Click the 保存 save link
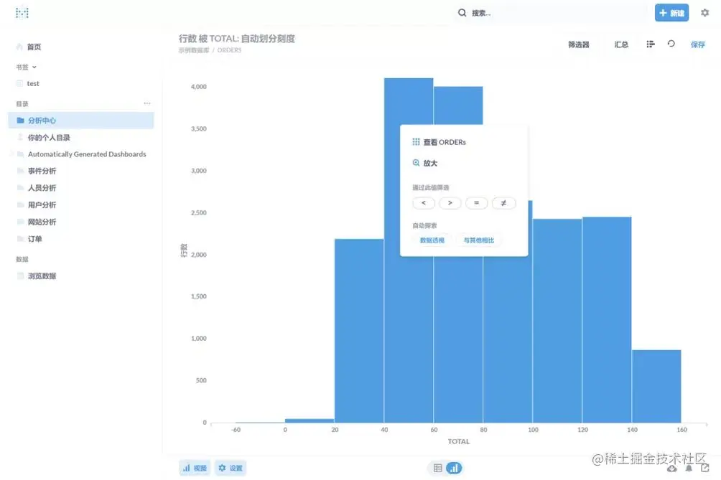Image resolution: width=721 pixels, height=480 pixels. click(x=697, y=44)
